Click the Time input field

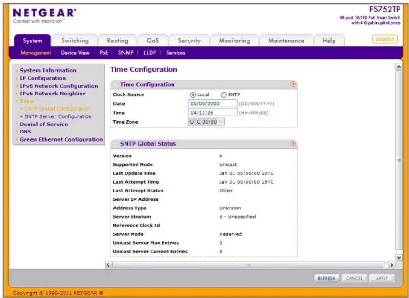212,113
